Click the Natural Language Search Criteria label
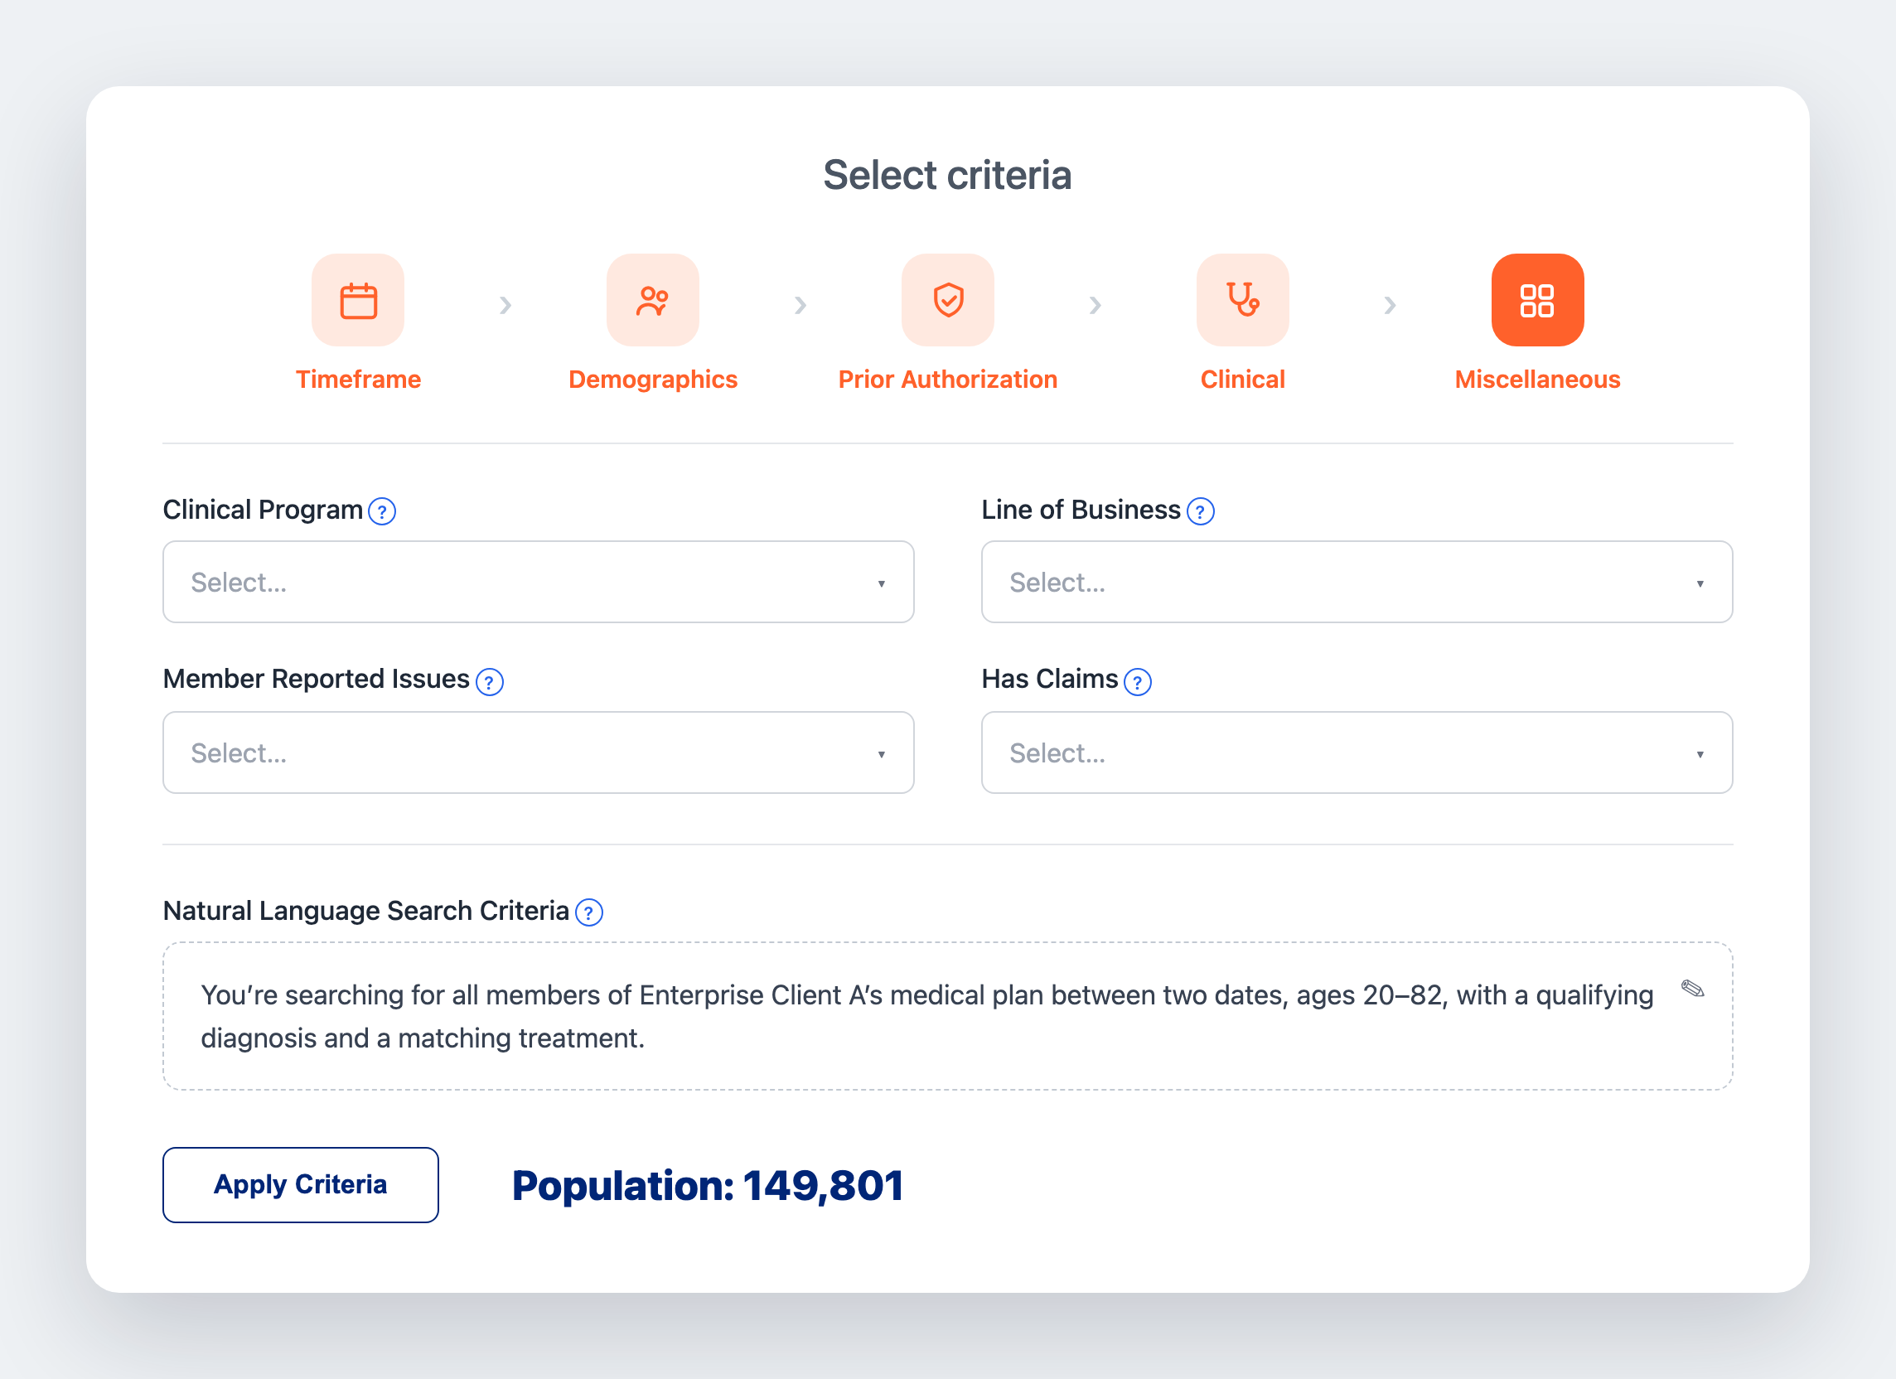Image resolution: width=1896 pixels, height=1379 pixels. (366, 911)
